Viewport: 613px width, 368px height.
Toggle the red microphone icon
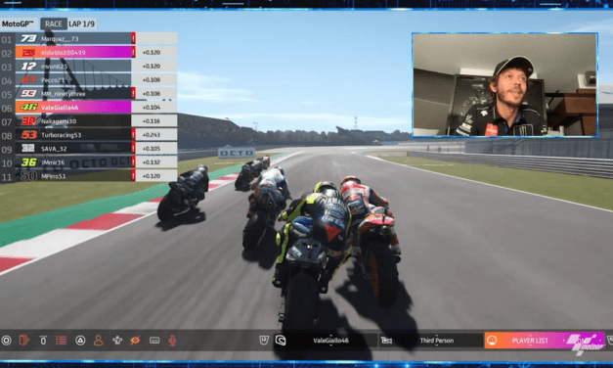(172, 341)
